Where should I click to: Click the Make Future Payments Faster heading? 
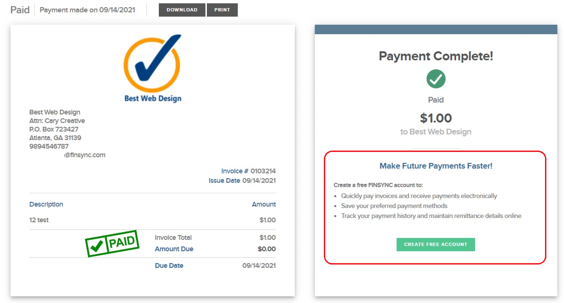pyautogui.click(x=436, y=166)
